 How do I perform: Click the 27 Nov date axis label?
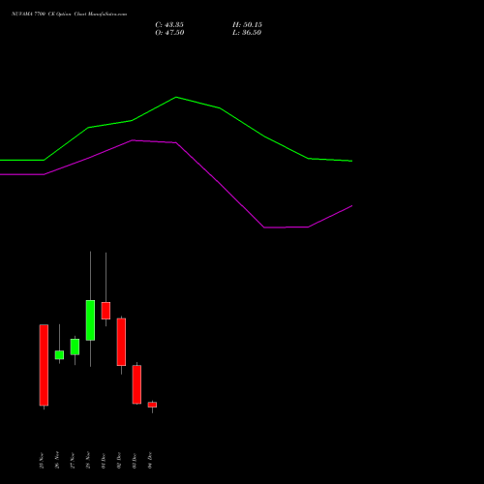click(x=73, y=461)
